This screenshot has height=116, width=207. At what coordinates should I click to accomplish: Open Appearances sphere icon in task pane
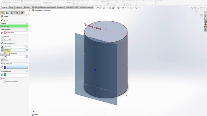click(205, 24)
